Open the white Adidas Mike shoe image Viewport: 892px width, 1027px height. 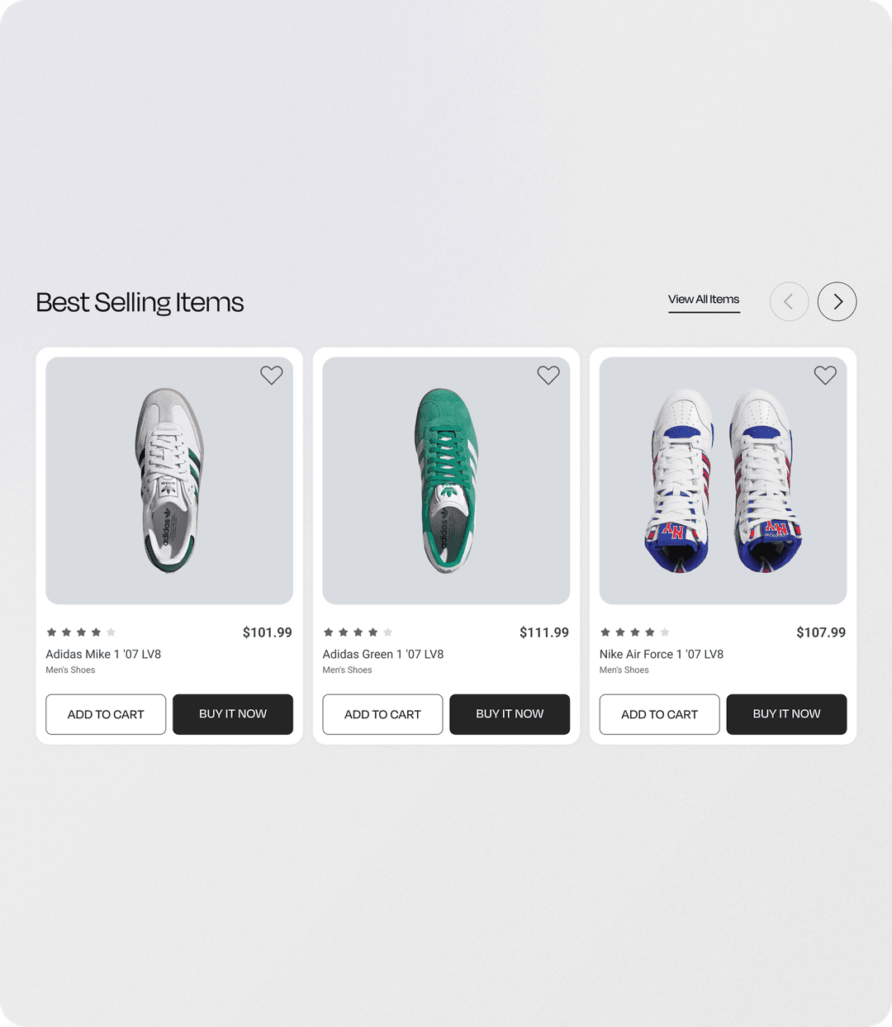click(169, 480)
